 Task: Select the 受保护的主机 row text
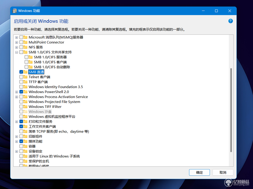(x=39, y=161)
